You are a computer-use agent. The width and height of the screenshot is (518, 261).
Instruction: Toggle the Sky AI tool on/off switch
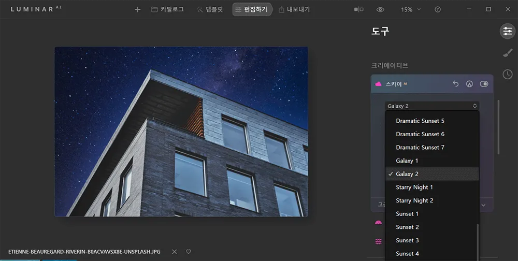coord(484,84)
